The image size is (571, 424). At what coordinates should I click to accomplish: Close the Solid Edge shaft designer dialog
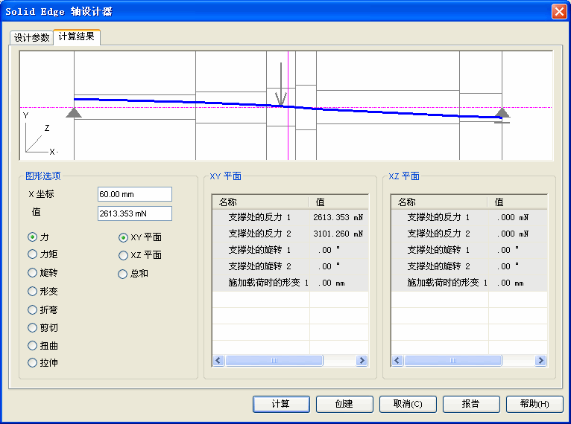click(558, 12)
